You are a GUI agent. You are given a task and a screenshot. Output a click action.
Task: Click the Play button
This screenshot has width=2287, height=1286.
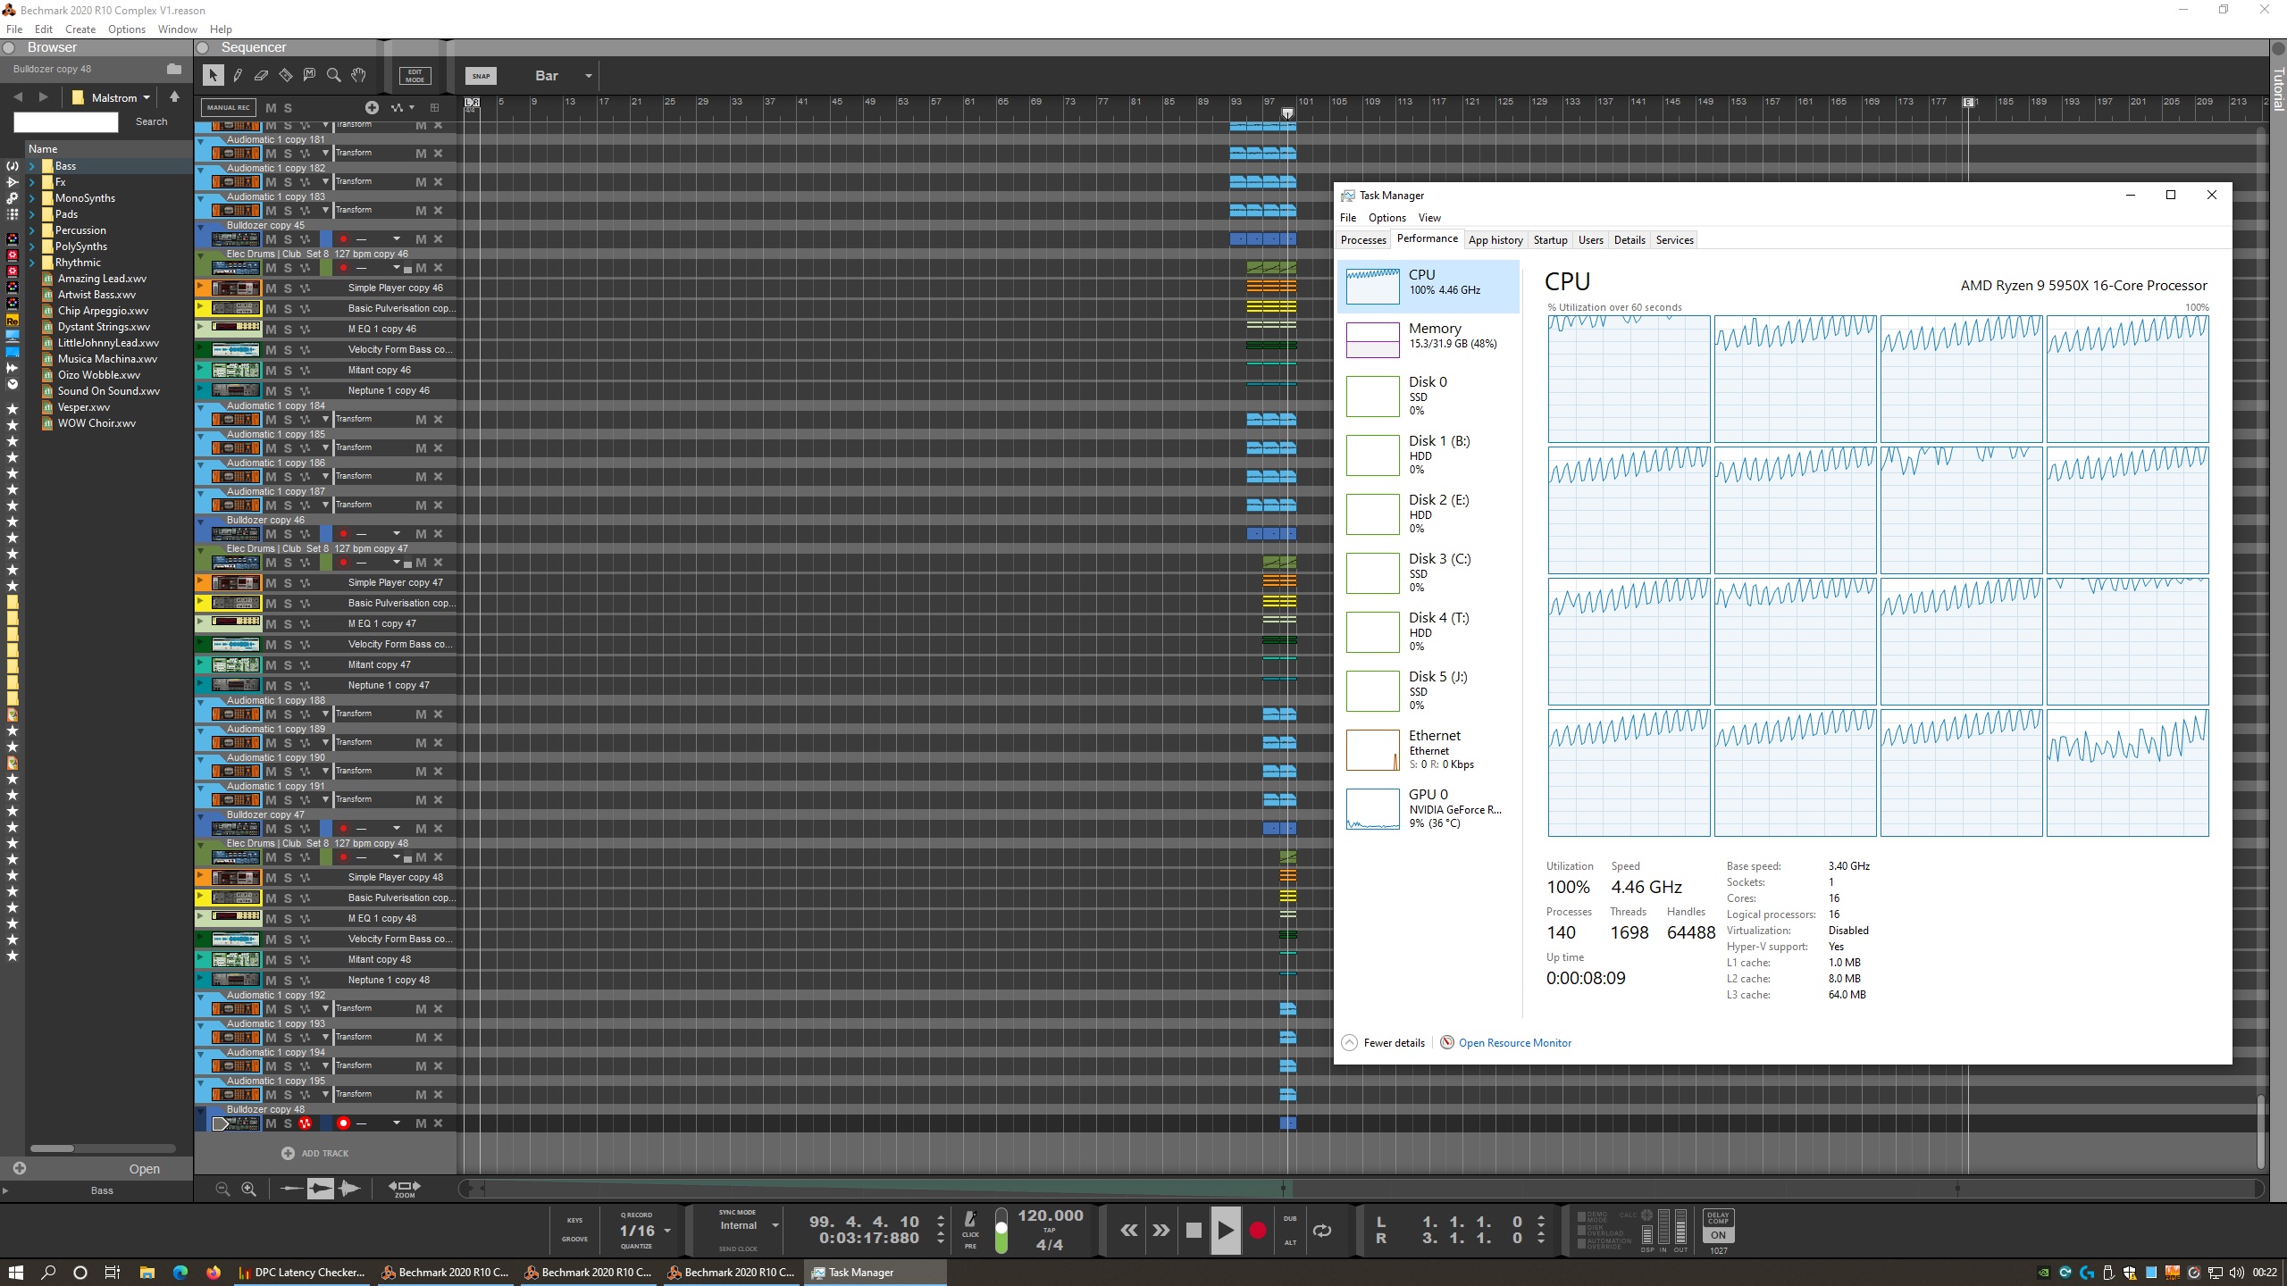pos(1225,1231)
